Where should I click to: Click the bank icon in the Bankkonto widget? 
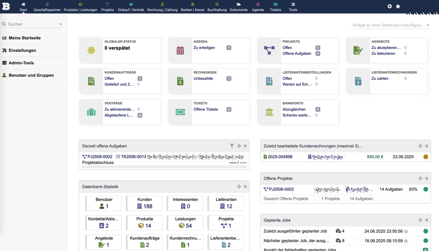coord(269,112)
